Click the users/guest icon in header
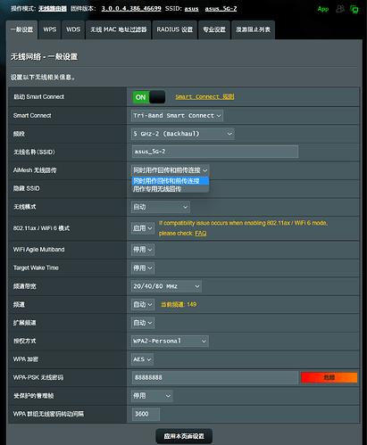The height and width of the screenshot is (445, 367). tap(340, 9)
